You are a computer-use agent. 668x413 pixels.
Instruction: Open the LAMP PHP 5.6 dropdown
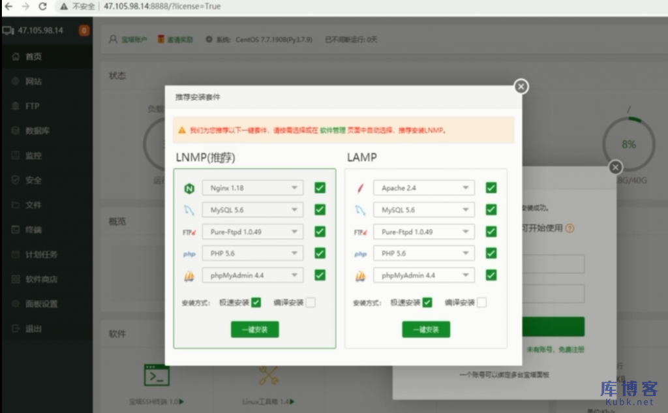coord(424,253)
